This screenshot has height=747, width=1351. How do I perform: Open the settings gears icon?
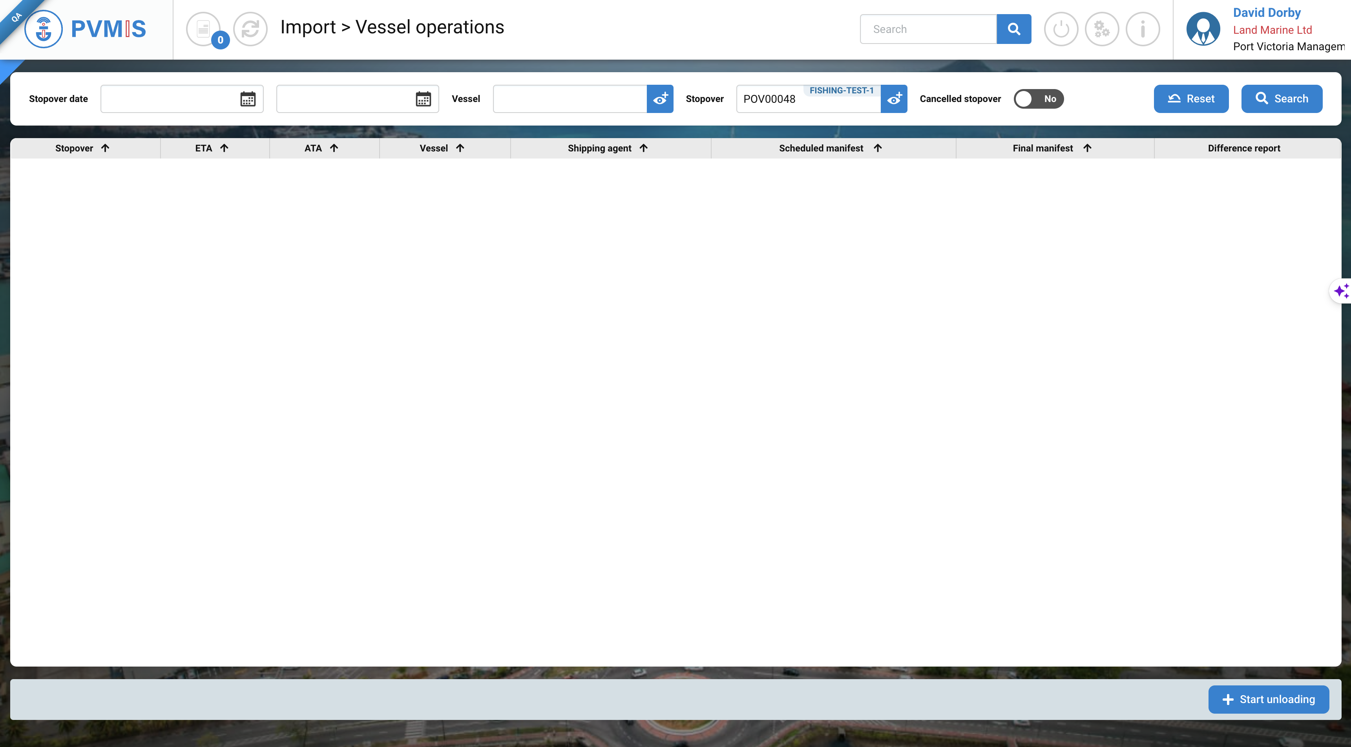point(1101,29)
